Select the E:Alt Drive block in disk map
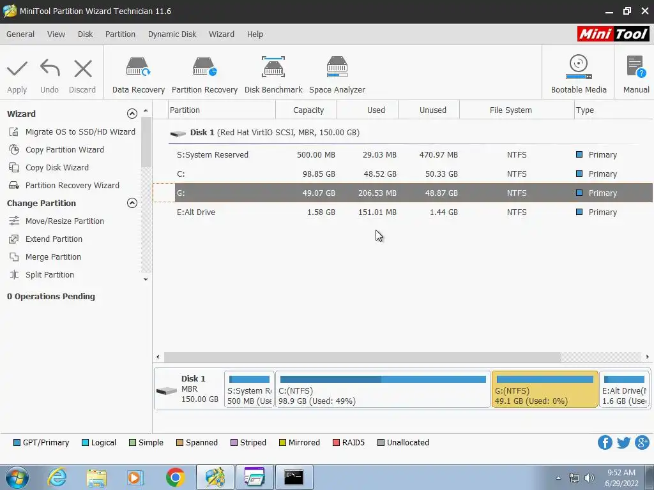The height and width of the screenshot is (490, 654). click(625, 390)
